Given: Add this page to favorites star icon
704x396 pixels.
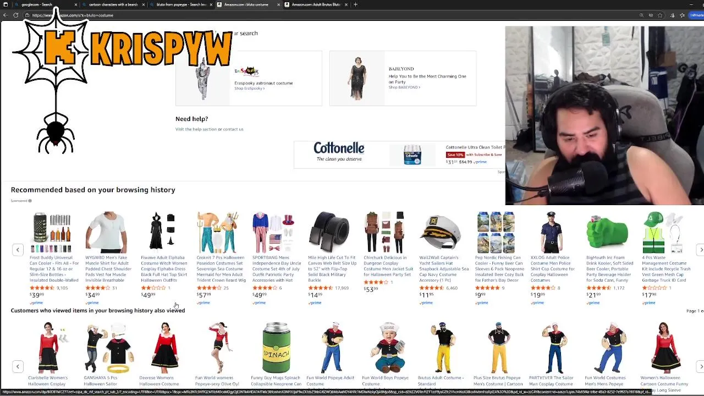Looking at the screenshot, I should (x=660, y=15).
